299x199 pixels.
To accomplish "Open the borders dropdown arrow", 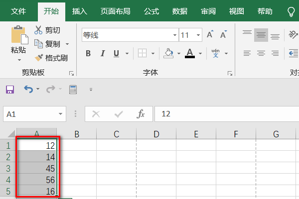I will (153, 54).
